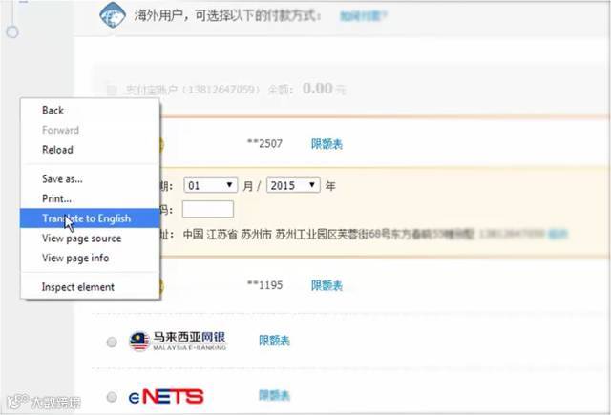Open the month dropdown showing 01
Image resolution: width=611 pixels, height=415 pixels.
point(210,185)
